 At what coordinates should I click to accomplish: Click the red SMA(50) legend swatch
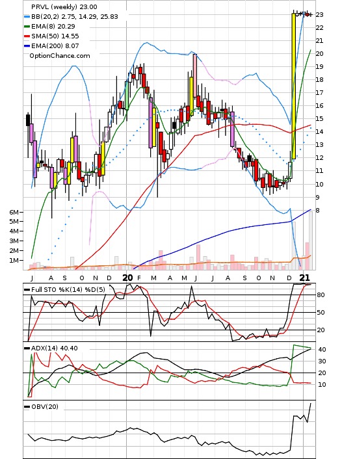[x=27, y=36]
